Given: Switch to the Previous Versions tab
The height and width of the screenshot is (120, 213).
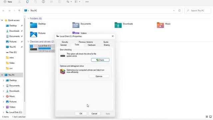Looking at the screenshot, I should tap(86, 42).
